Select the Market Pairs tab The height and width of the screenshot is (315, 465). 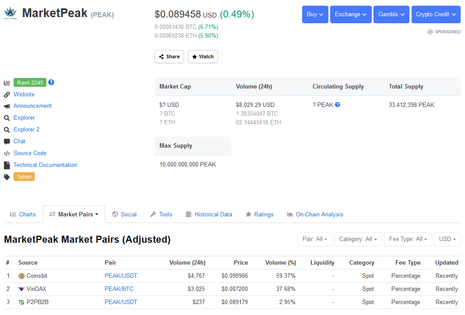click(x=74, y=214)
